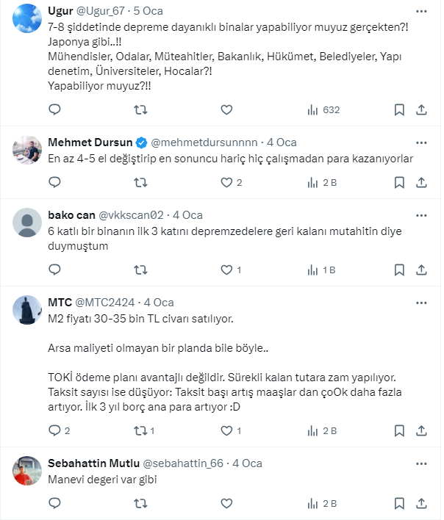
Task: View analytics of bako can's tweet
Action: 321,270
